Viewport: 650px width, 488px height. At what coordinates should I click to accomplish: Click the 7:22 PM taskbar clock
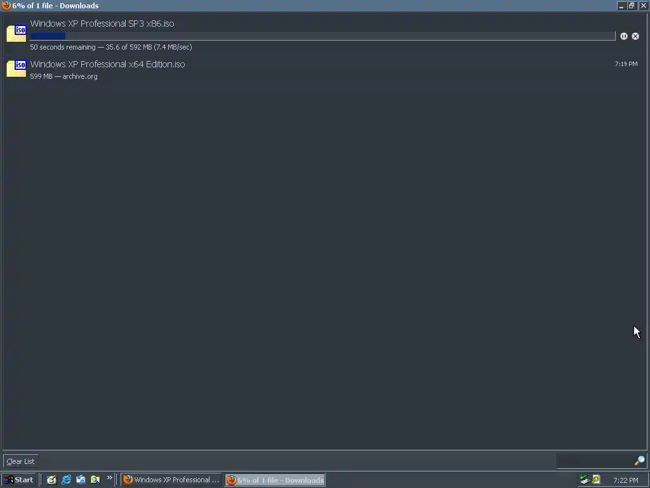tap(625, 480)
